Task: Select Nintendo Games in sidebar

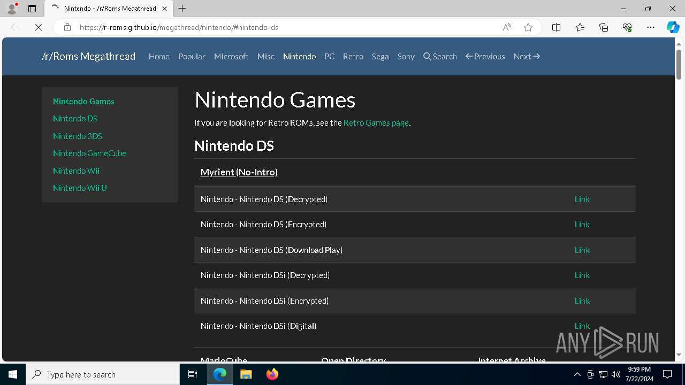Action: [x=83, y=101]
